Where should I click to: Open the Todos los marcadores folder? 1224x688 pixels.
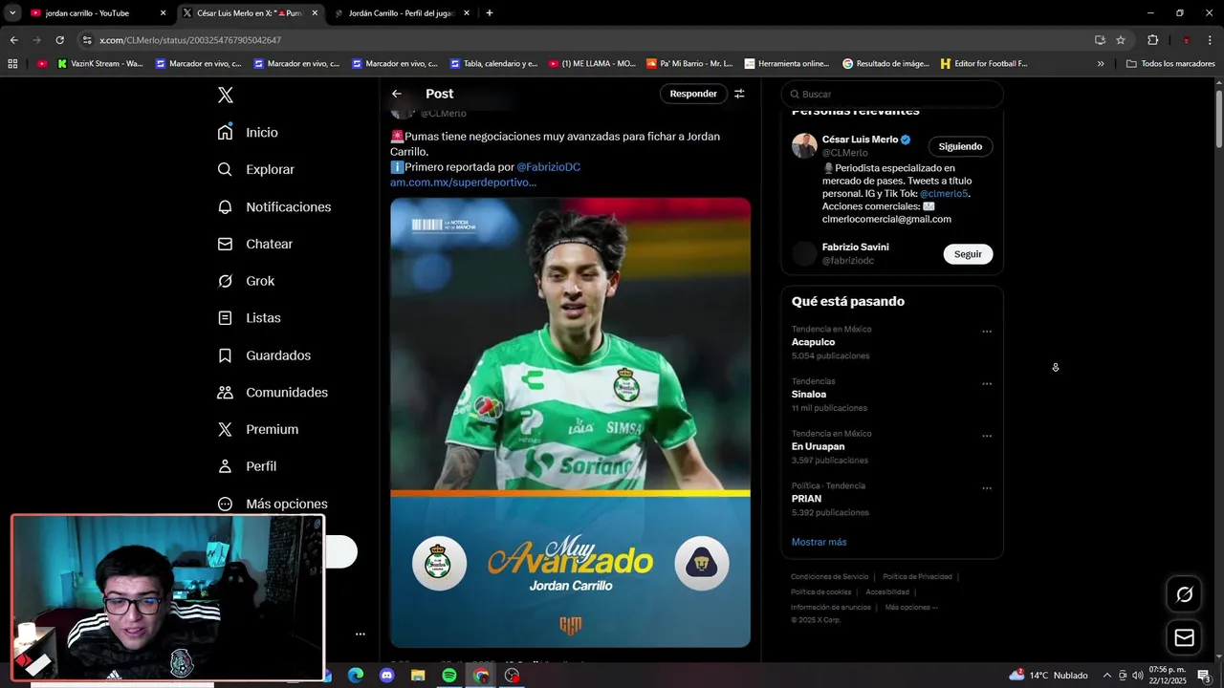1170,64
